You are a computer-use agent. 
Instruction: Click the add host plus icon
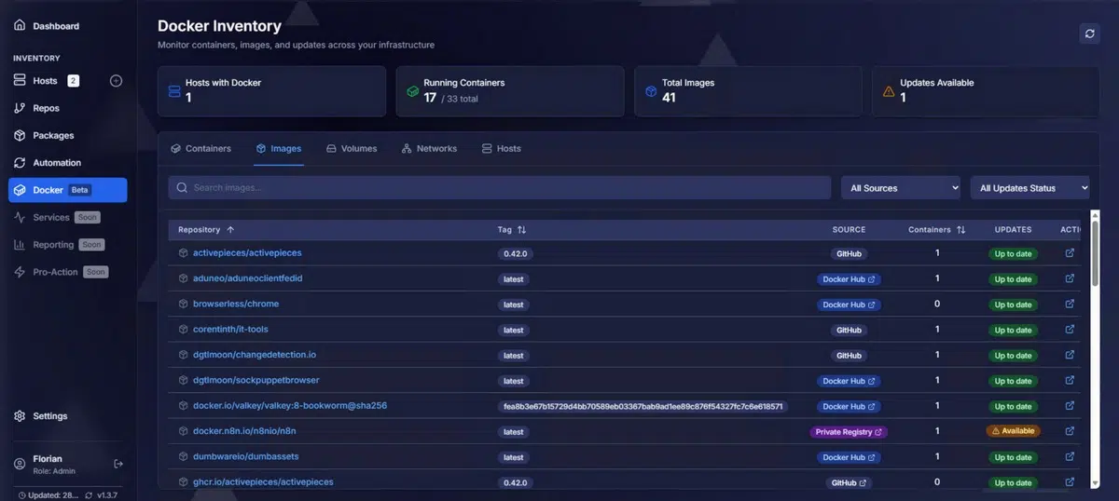117,81
